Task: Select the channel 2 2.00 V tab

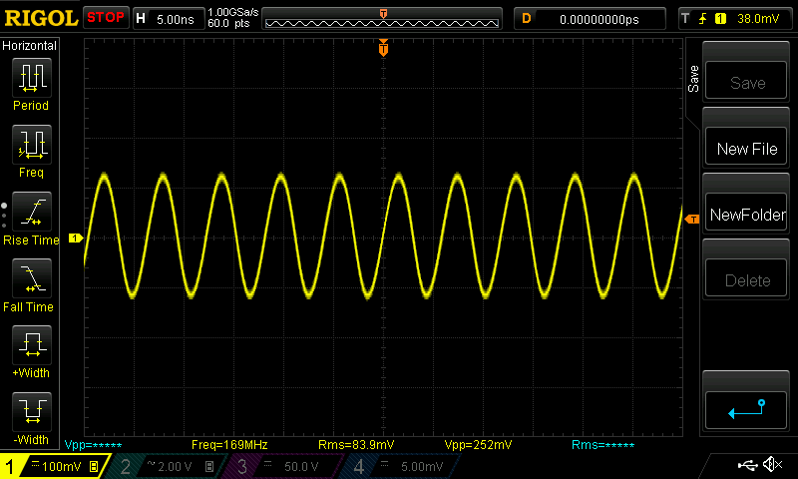Action: [x=166, y=466]
